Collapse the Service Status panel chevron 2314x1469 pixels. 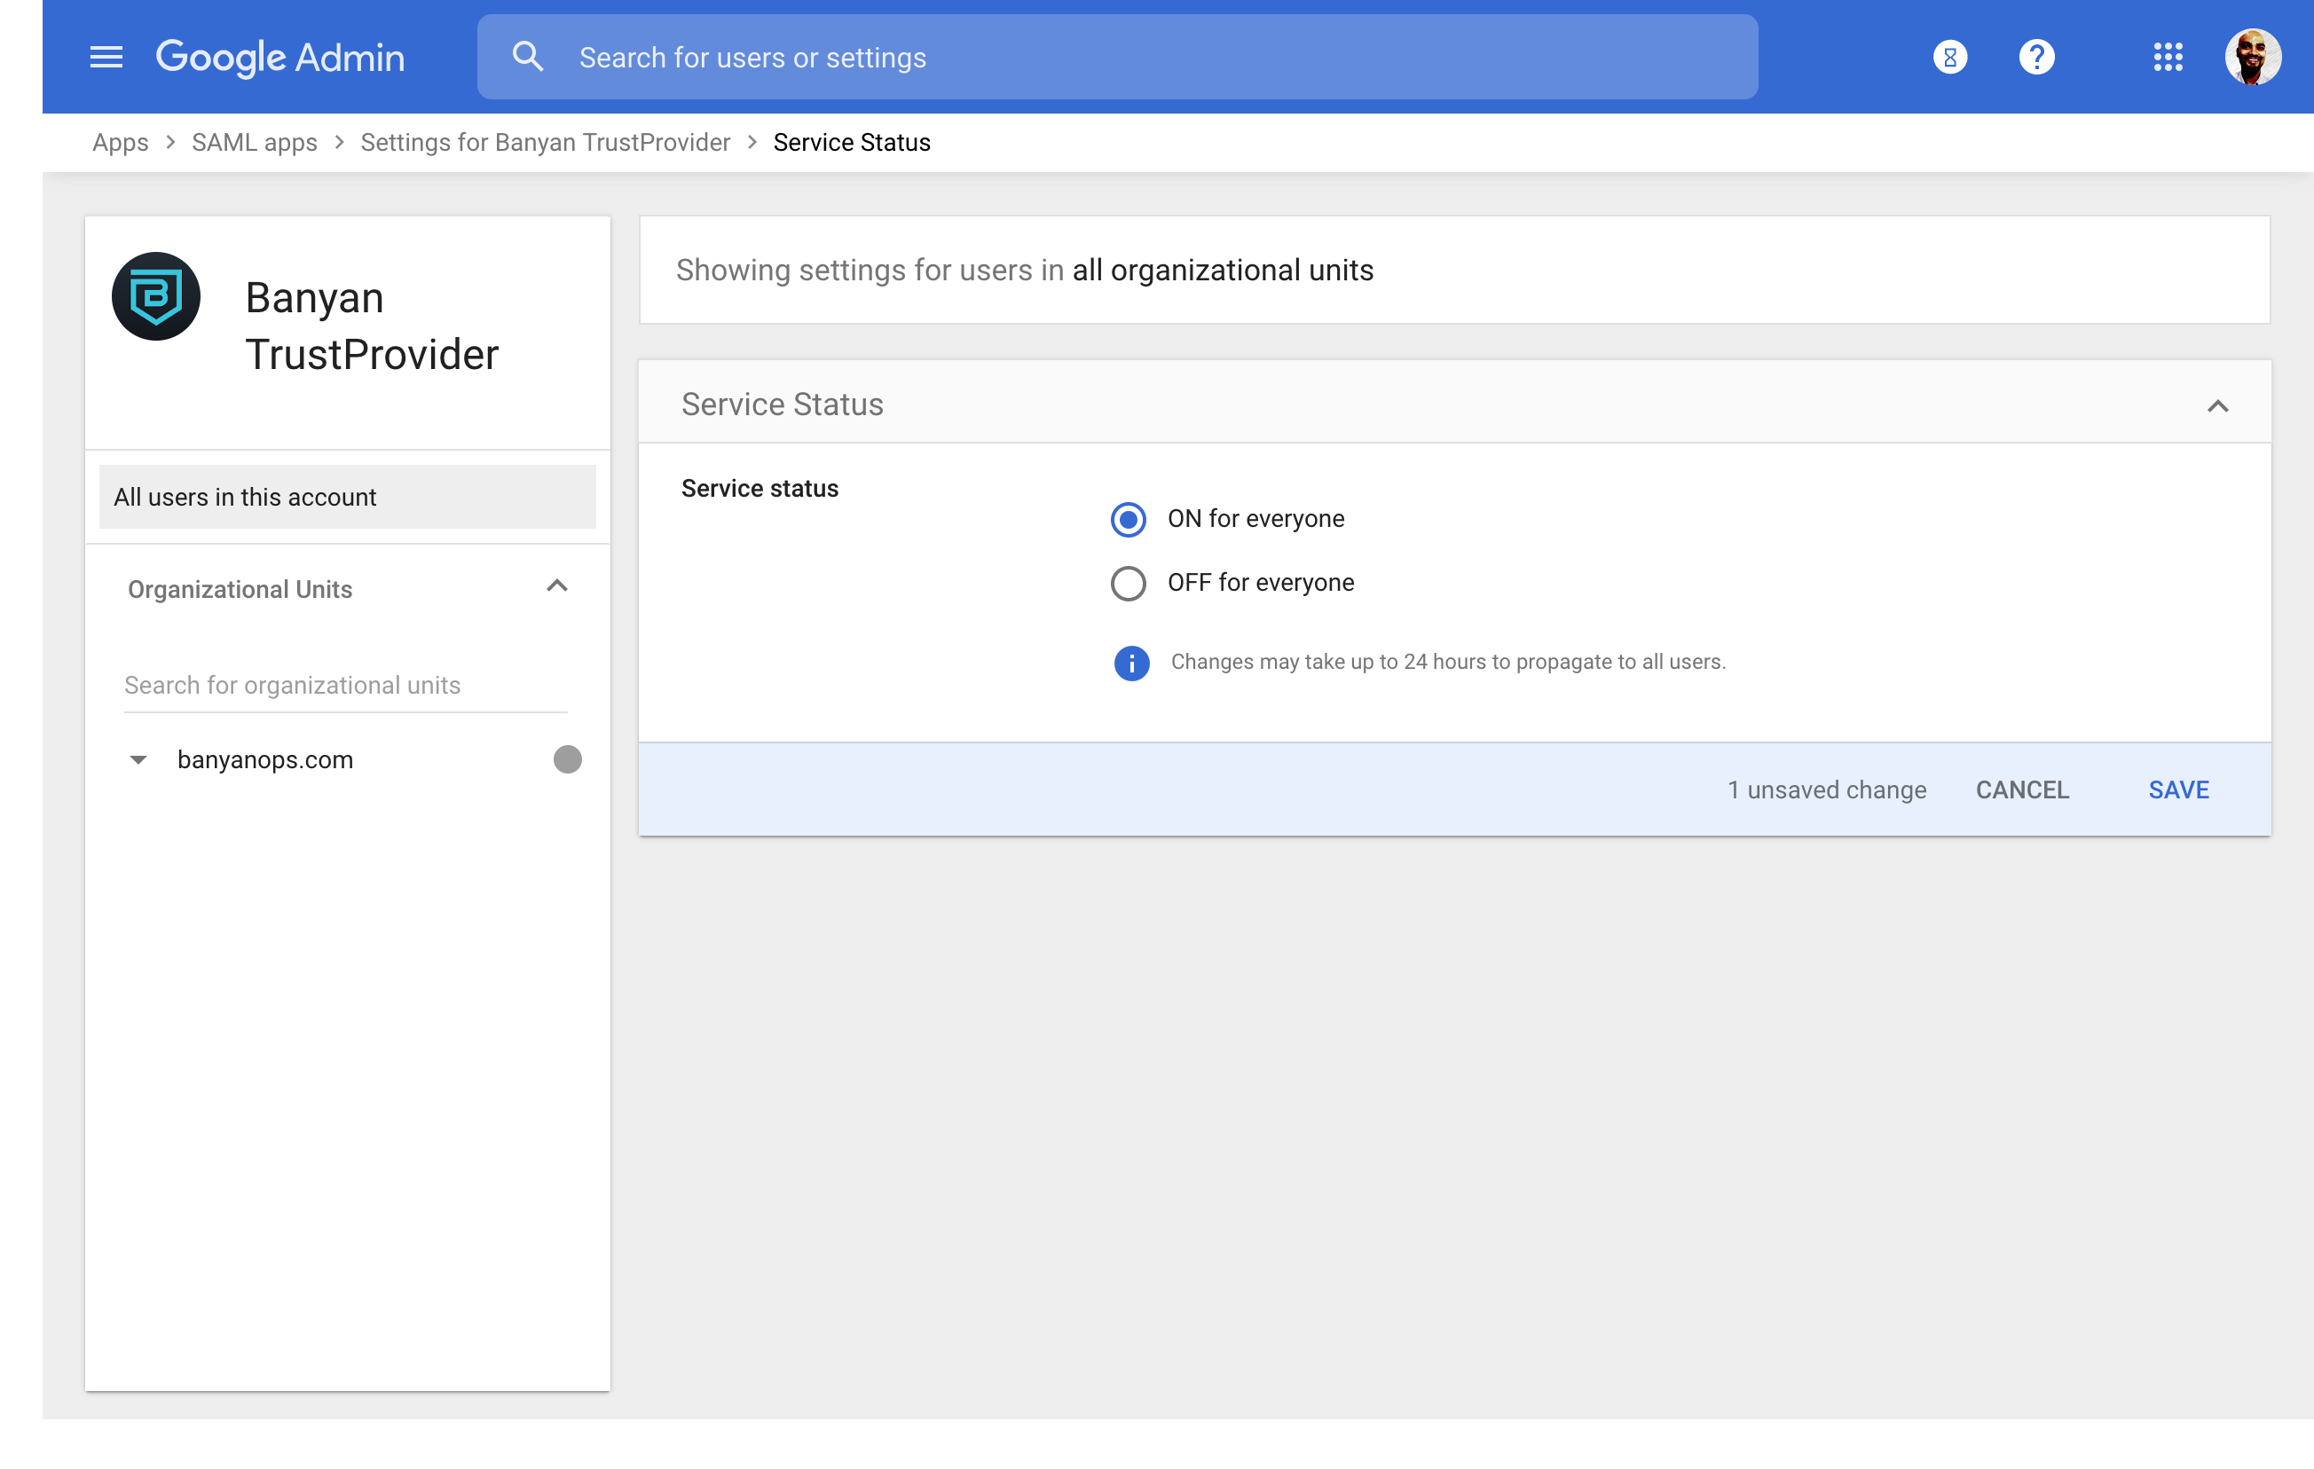2218,406
